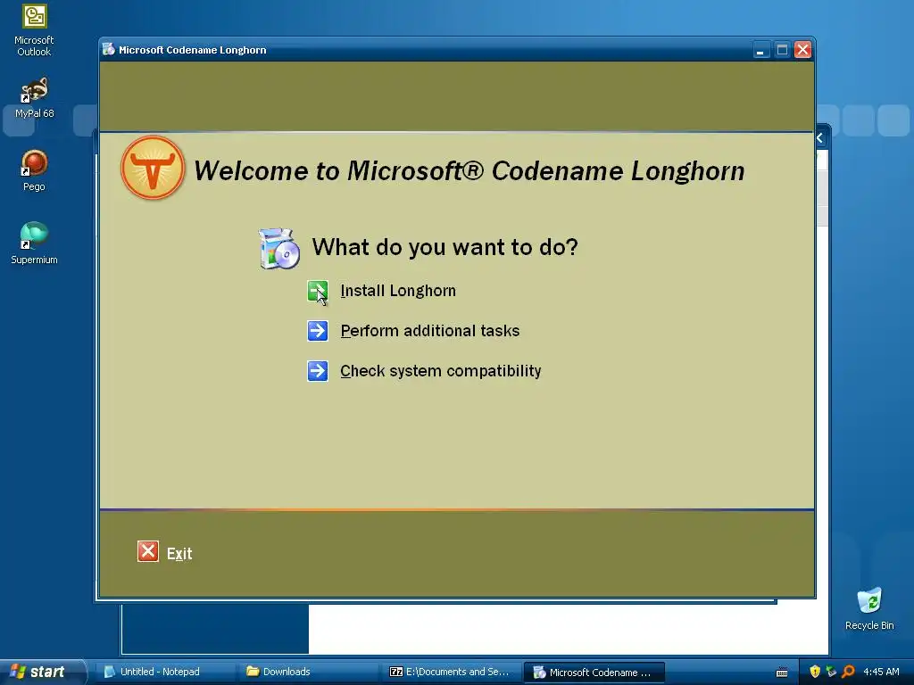Image resolution: width=914 pixels, height=685 pixels.
Task: Click the Install Longhorn link text
Action: click(x=398, y=291)
